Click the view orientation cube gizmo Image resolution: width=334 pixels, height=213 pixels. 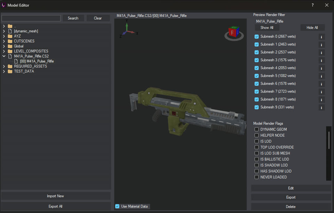pyautogui.click(x=234, y=33)
